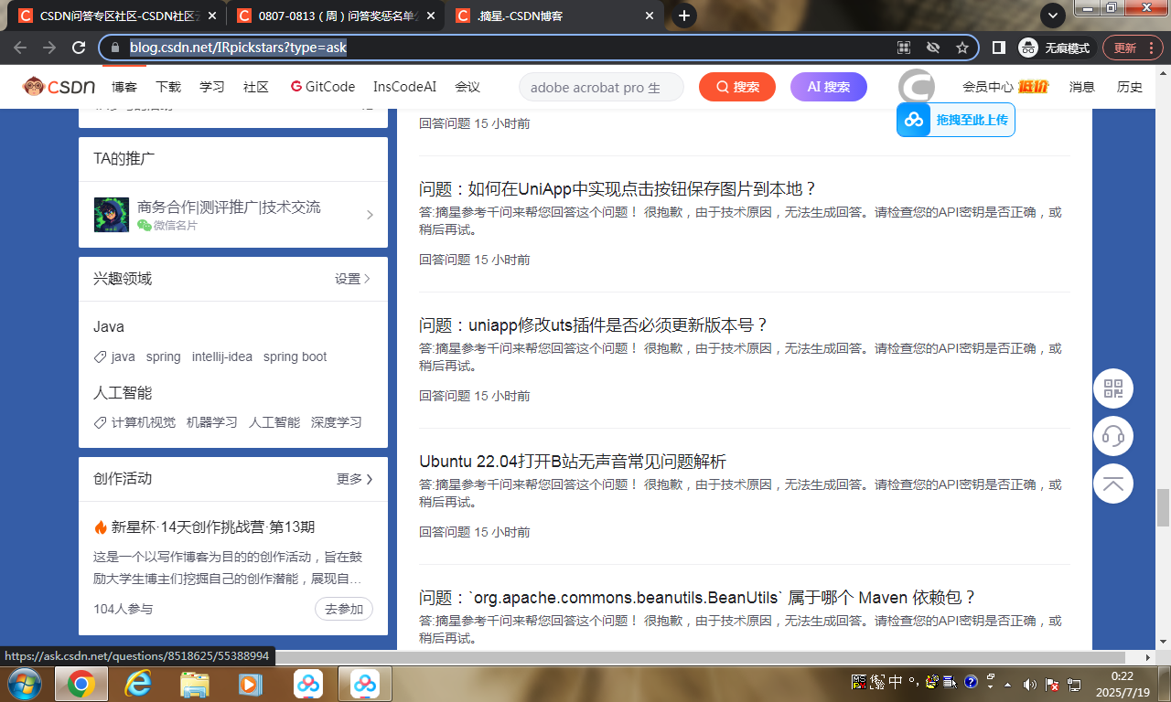
Task: Bookmark this page with the star icon
Action: 962,48
